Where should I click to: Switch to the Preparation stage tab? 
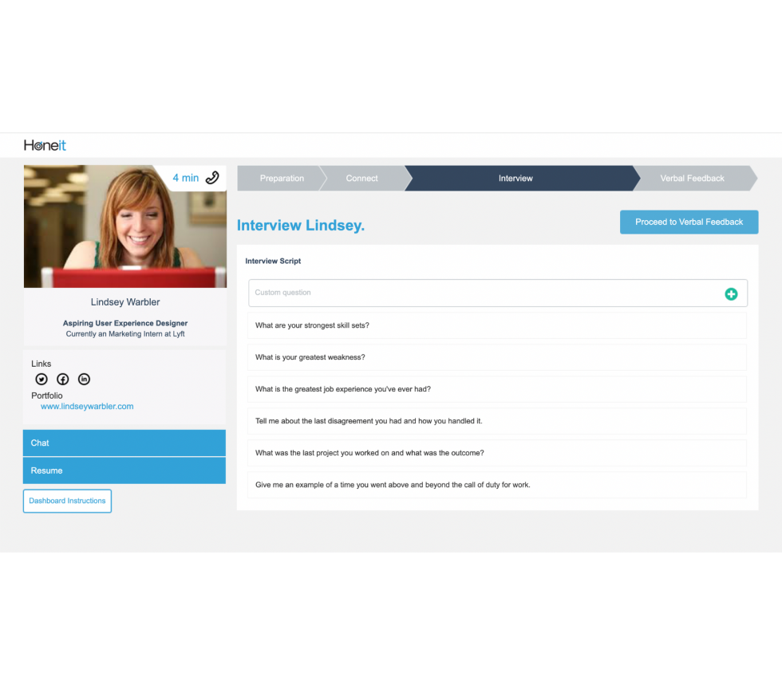[281, 178]
